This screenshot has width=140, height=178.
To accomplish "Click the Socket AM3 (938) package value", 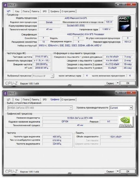I will point(76,26).
